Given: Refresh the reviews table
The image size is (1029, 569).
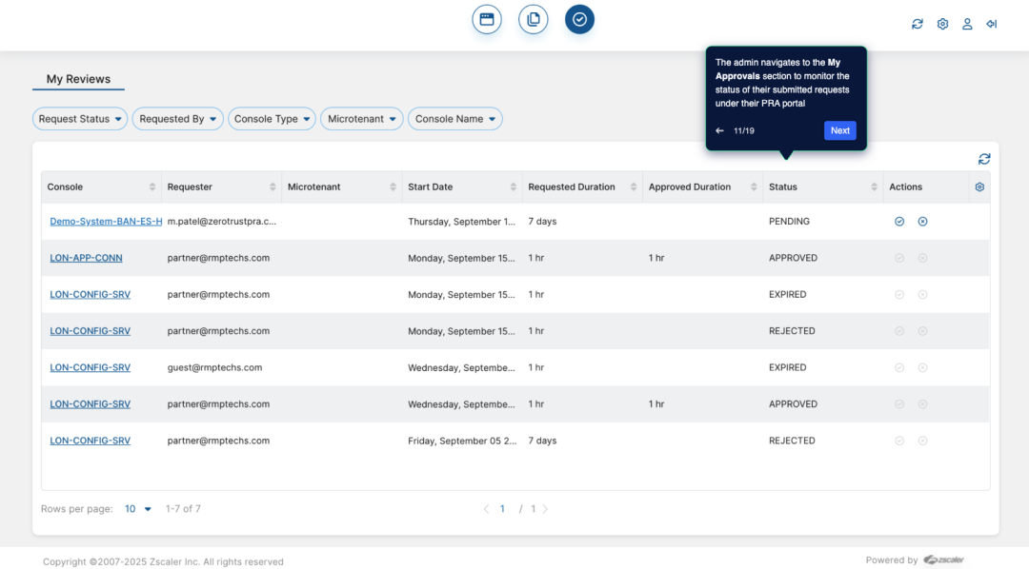Looking at the screenshot, I should coord(984,159).
